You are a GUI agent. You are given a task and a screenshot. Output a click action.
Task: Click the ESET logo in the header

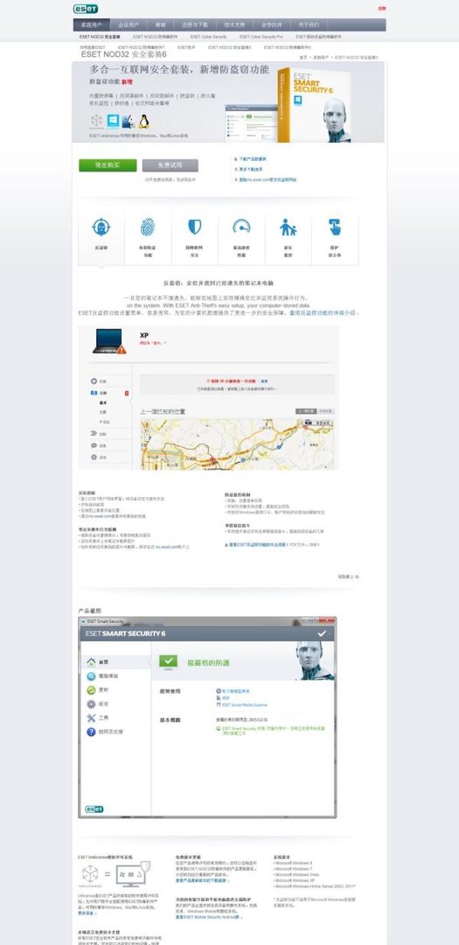[x=85, y=9]
